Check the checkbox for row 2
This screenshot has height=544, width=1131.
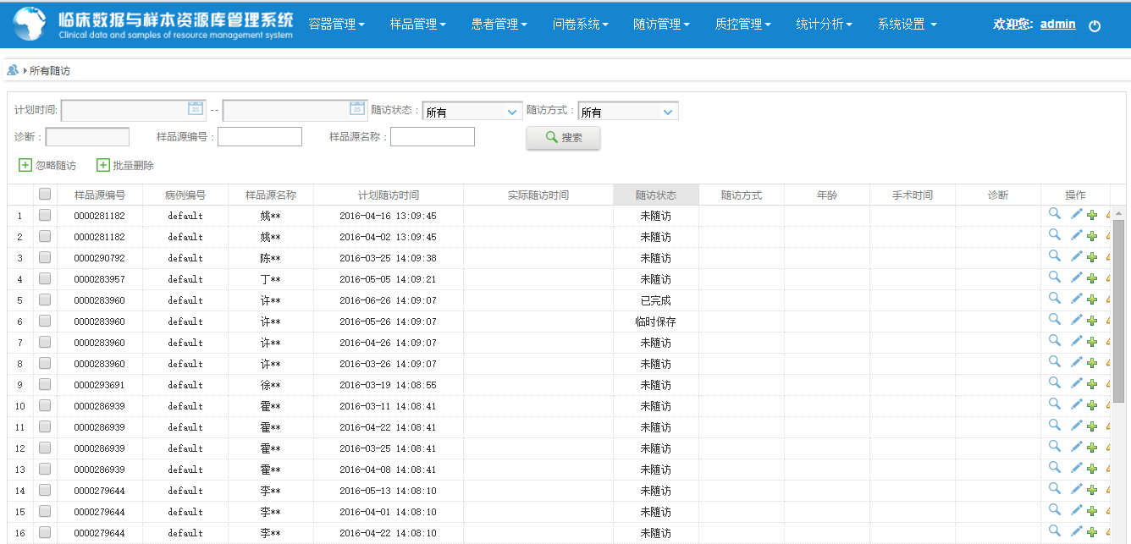[x=45, y=236]
